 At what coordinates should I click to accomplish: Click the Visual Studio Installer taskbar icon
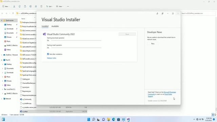tap(129, 119)
